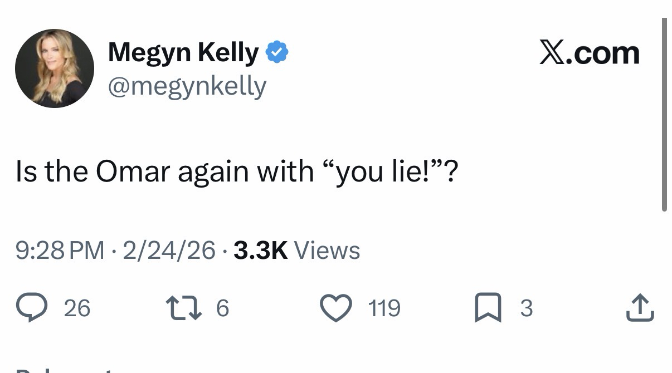
Task: Select the 2/24/26 post date
Action: pos(169,251)
